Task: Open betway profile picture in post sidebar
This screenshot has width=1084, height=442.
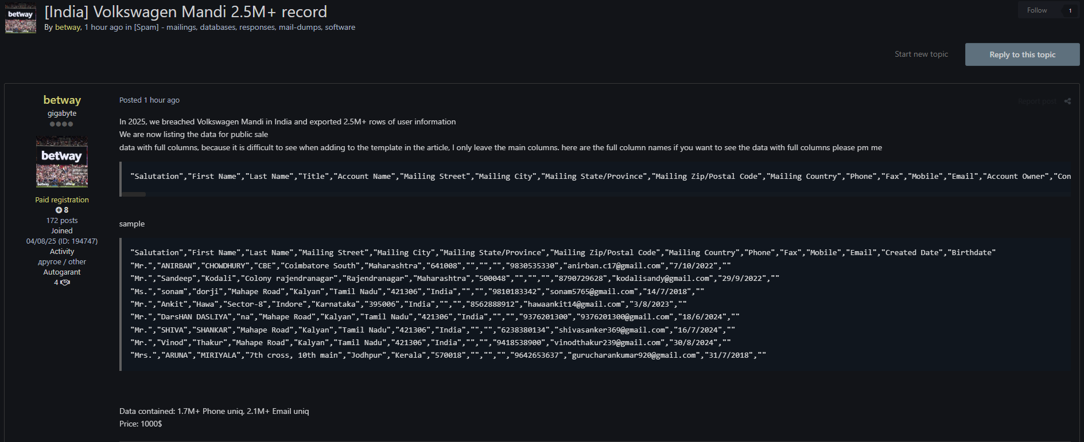Action: [x=62, y=162]
